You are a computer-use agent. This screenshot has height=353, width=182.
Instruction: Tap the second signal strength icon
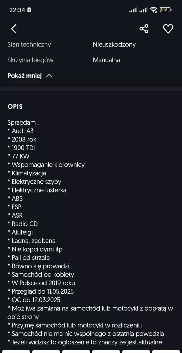tap(143, 10)
